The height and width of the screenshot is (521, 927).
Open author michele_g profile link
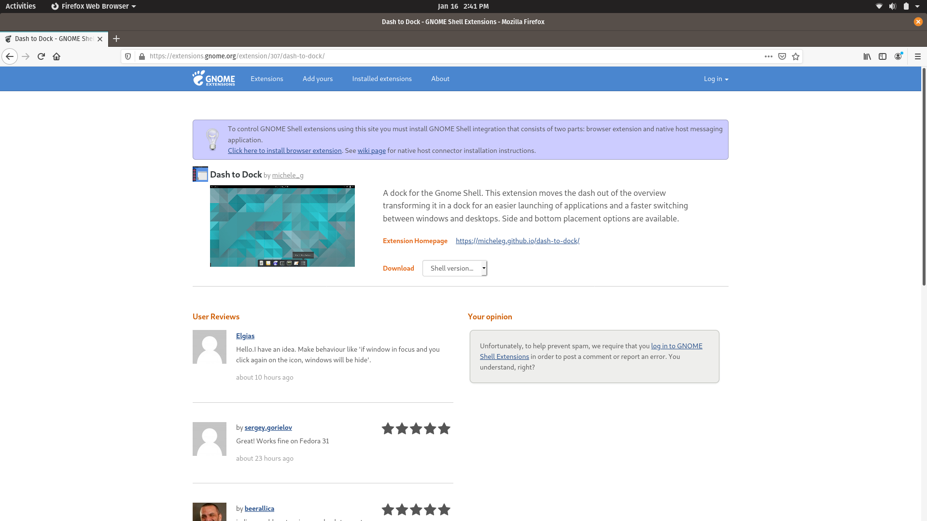coord(288,175)
